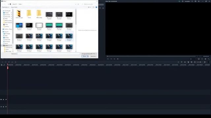211x118 pixels.
Task: Mute the audio track with its speaker icon
Action: pos(6,107)
